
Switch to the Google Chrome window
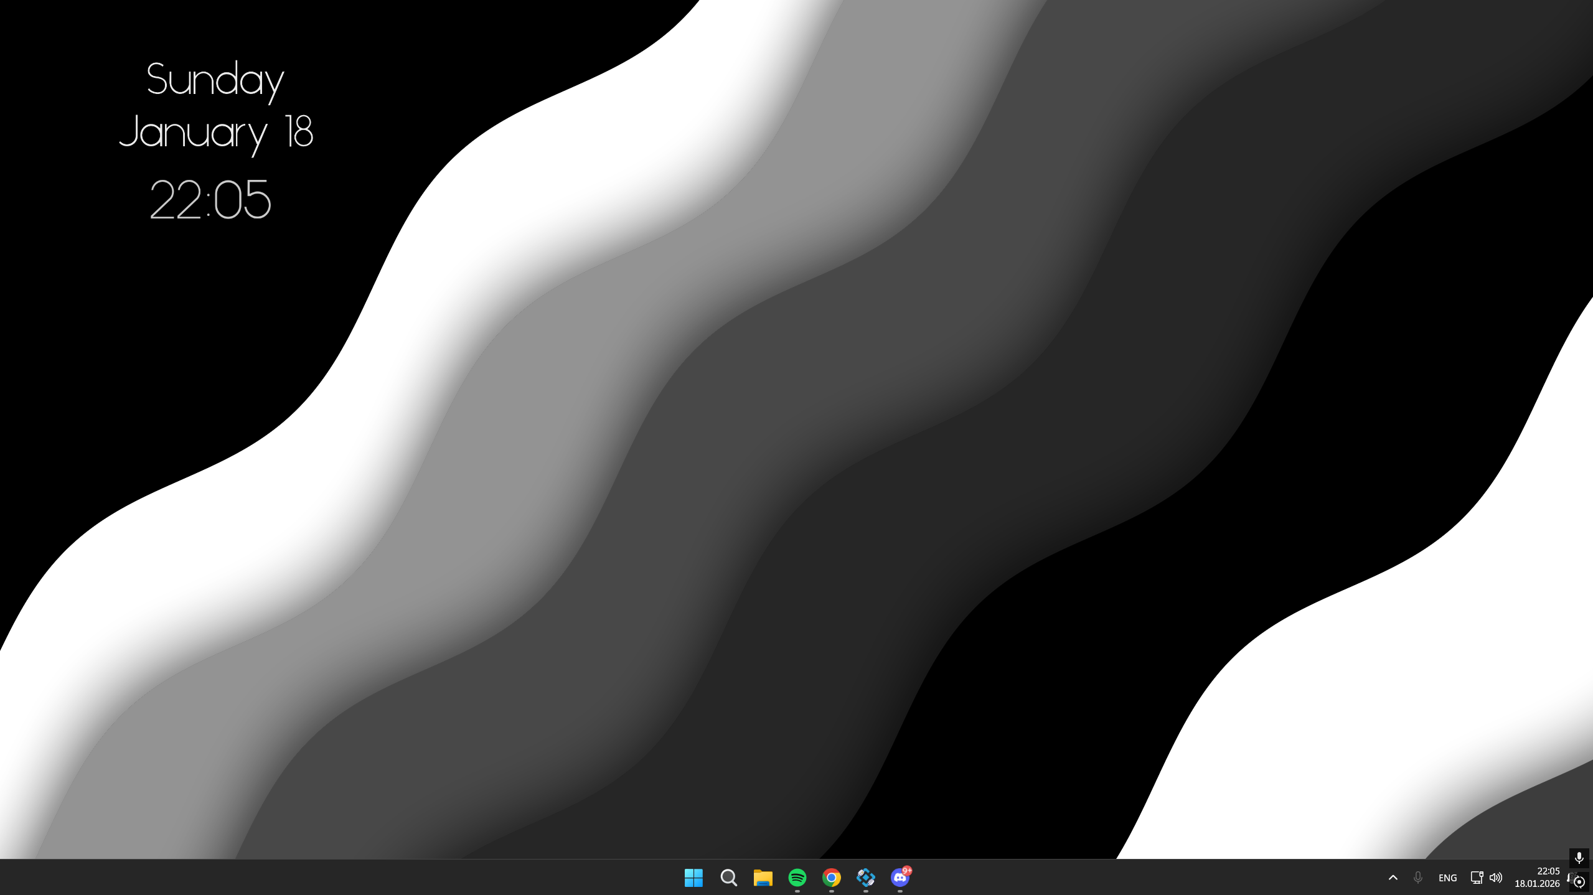832,878
